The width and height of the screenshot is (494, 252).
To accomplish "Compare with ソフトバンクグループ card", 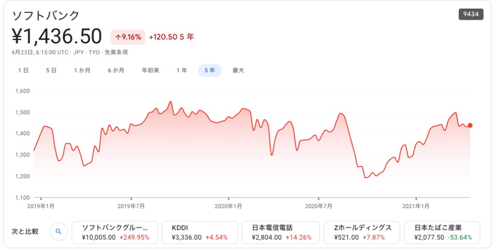I will [115, 233].
